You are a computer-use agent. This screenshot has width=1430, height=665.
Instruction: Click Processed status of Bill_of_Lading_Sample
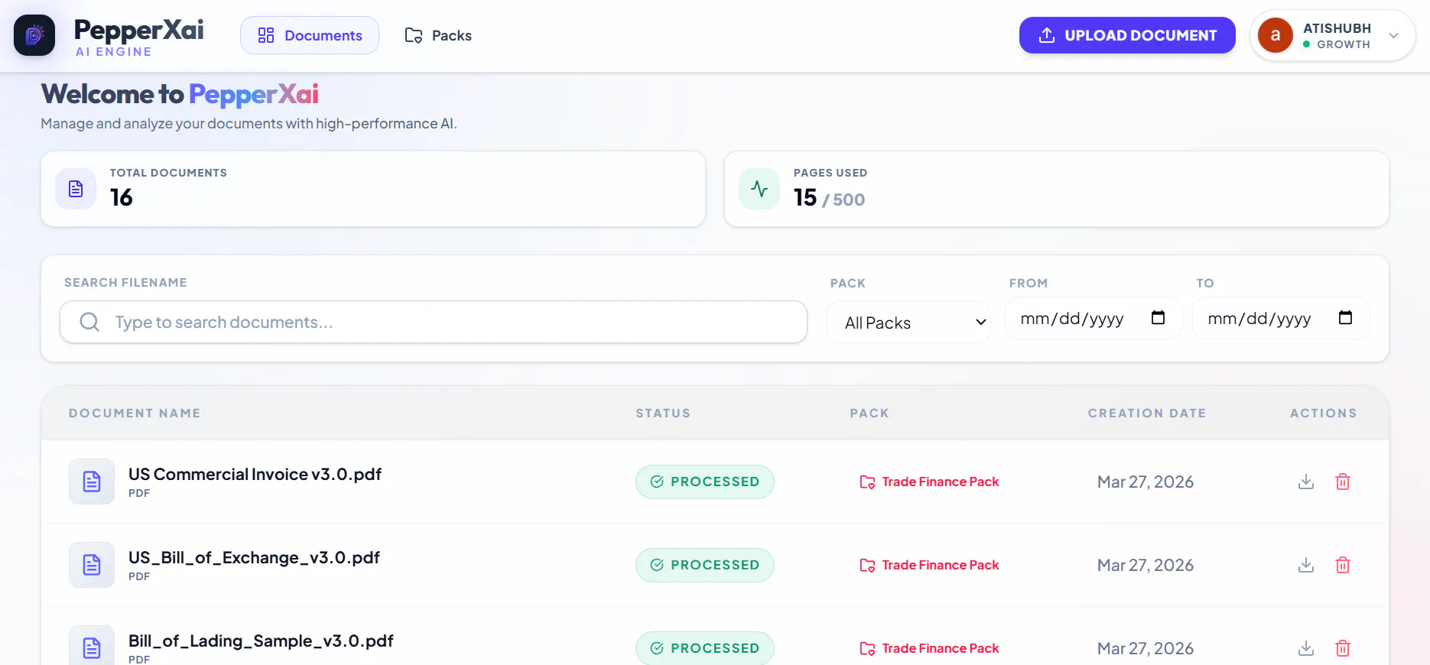(x=705, y=648)
